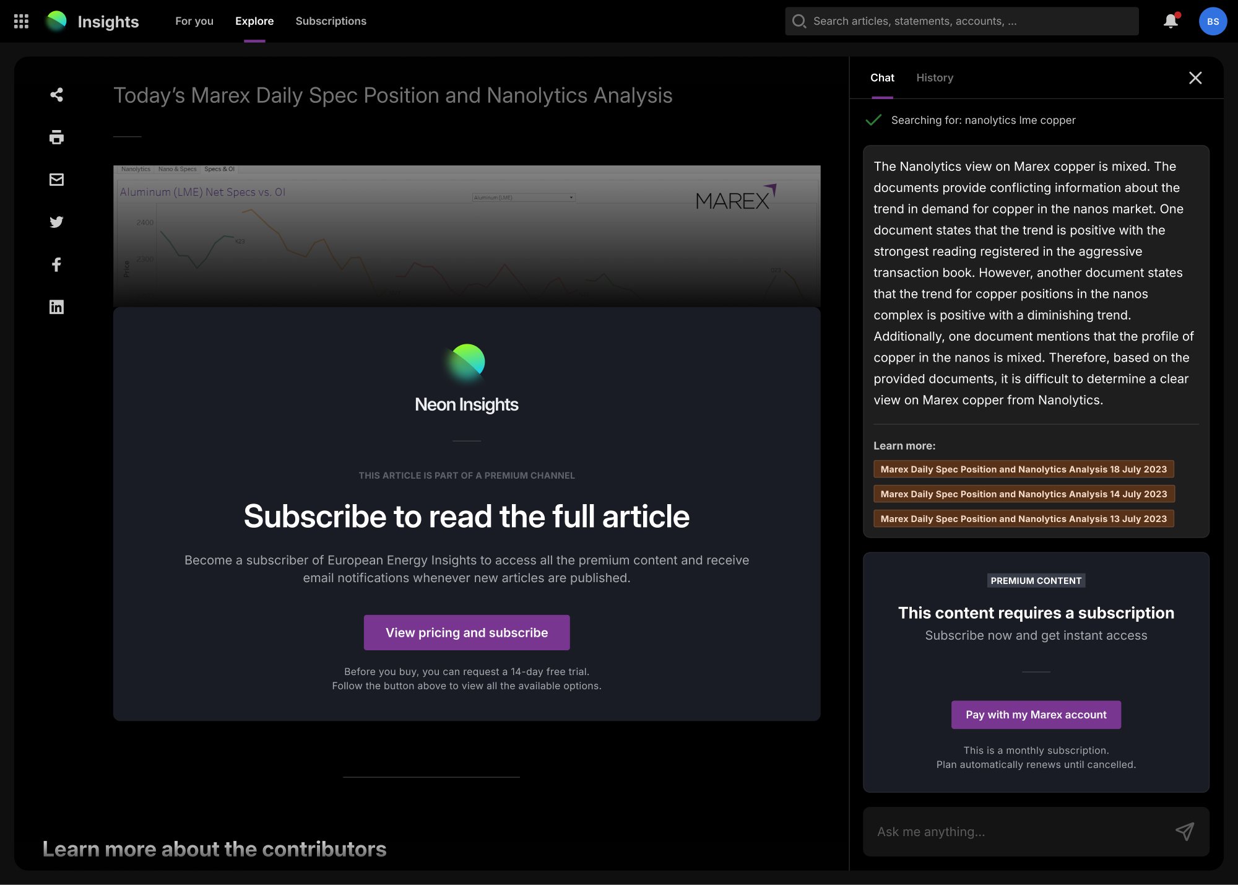Click the search magnifier icon
The image size is (1238, 885).
[799, 21]
